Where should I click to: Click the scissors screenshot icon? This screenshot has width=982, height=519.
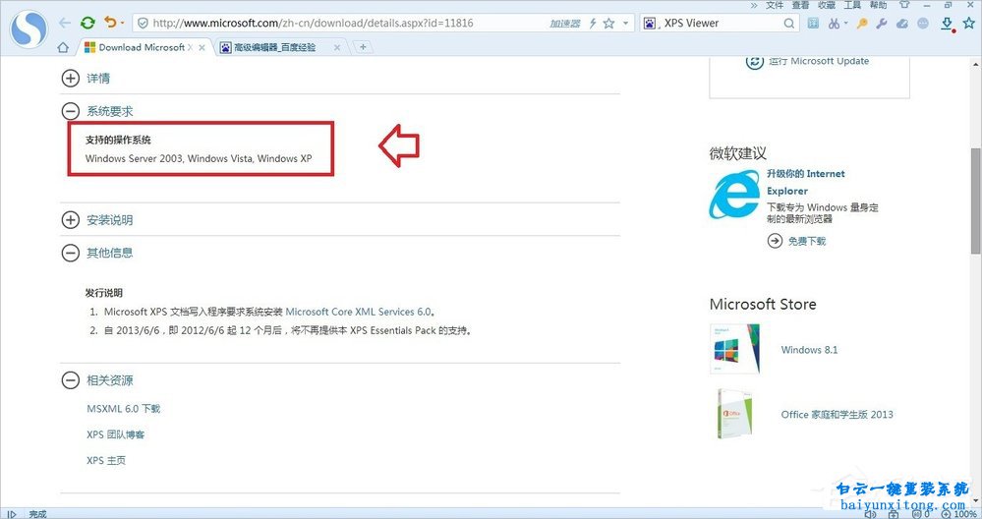834,24
